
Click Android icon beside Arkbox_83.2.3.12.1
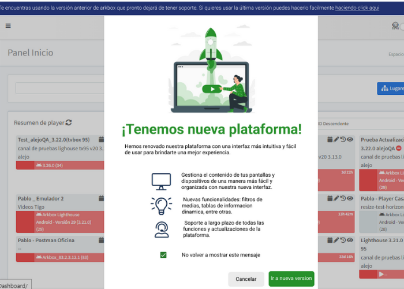tap(39, 257)
